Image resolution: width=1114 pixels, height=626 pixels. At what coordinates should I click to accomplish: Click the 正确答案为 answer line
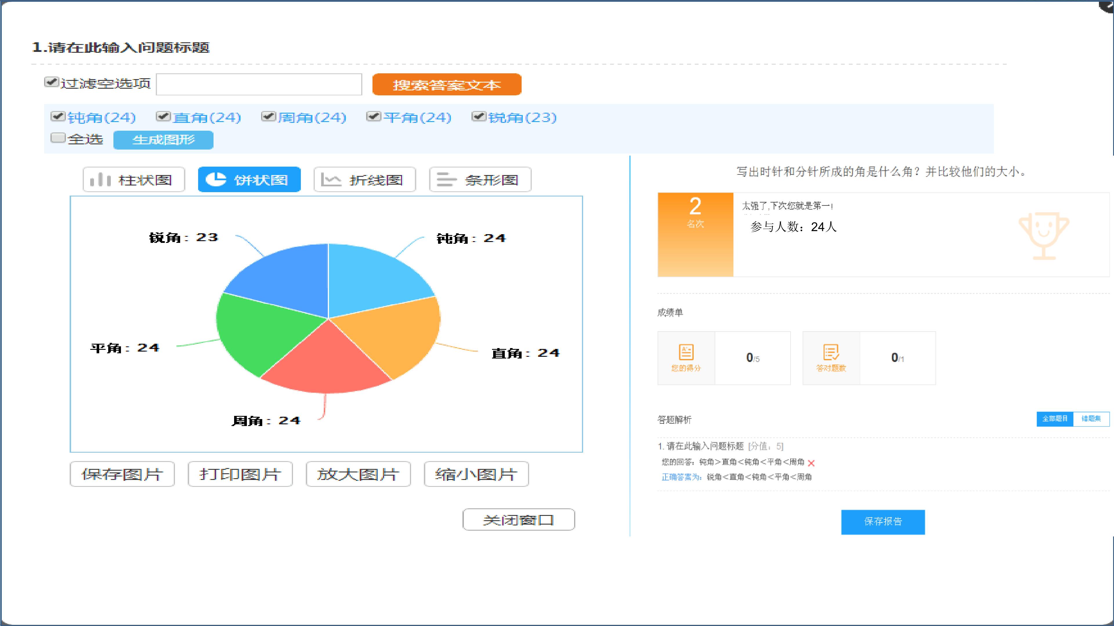point(737,477)
